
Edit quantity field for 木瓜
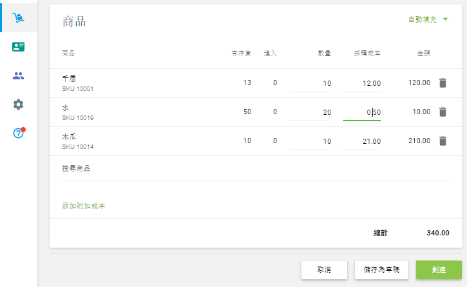(310, 141)
